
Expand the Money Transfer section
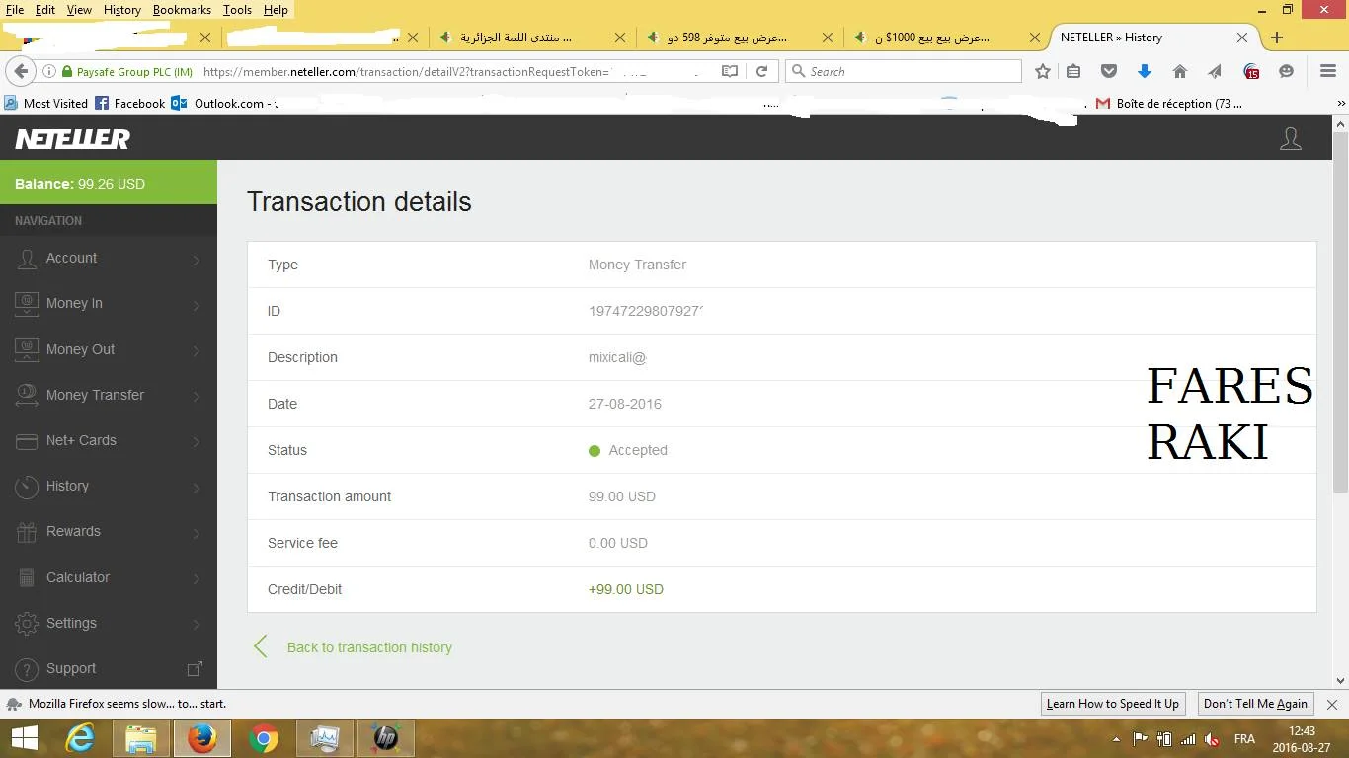(x=107, y=395)
